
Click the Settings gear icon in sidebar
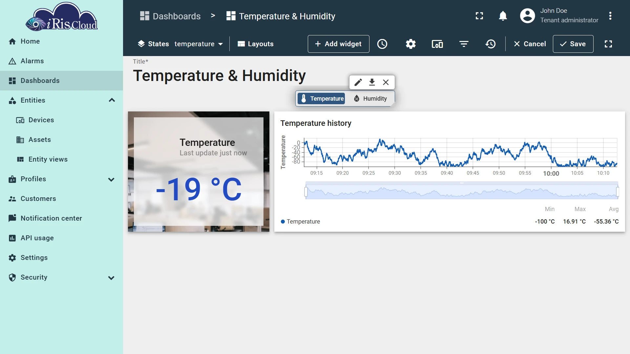pyautogui.click(x=12, y=258)
